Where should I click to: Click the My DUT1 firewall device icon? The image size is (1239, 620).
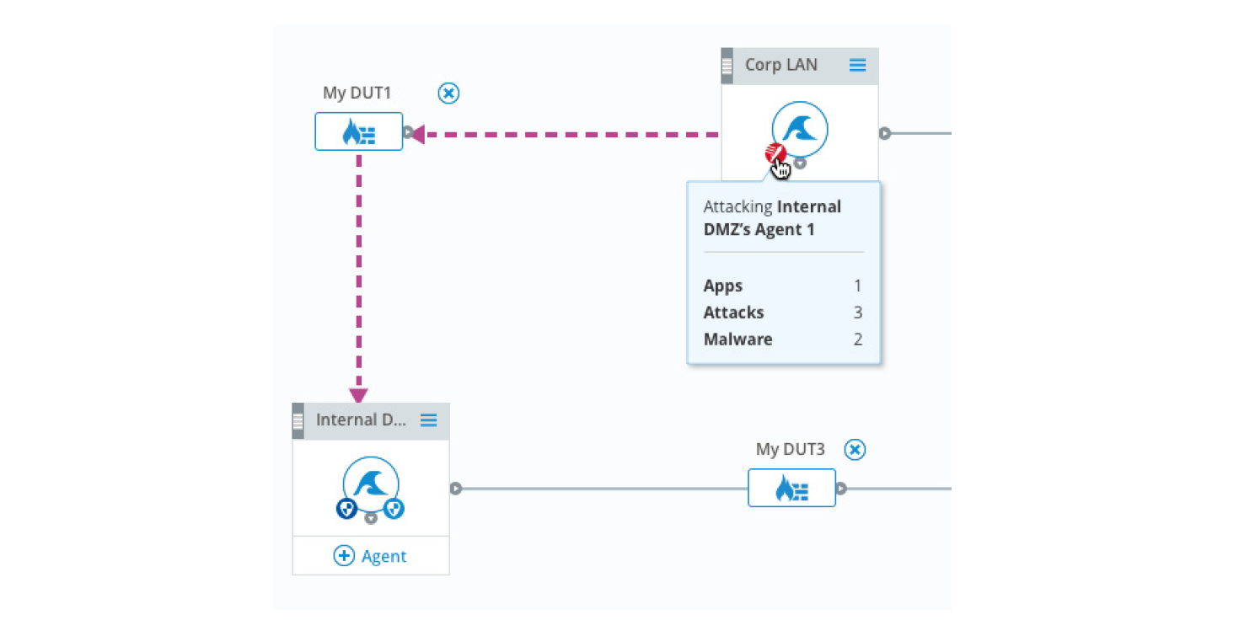coord(359,131)
